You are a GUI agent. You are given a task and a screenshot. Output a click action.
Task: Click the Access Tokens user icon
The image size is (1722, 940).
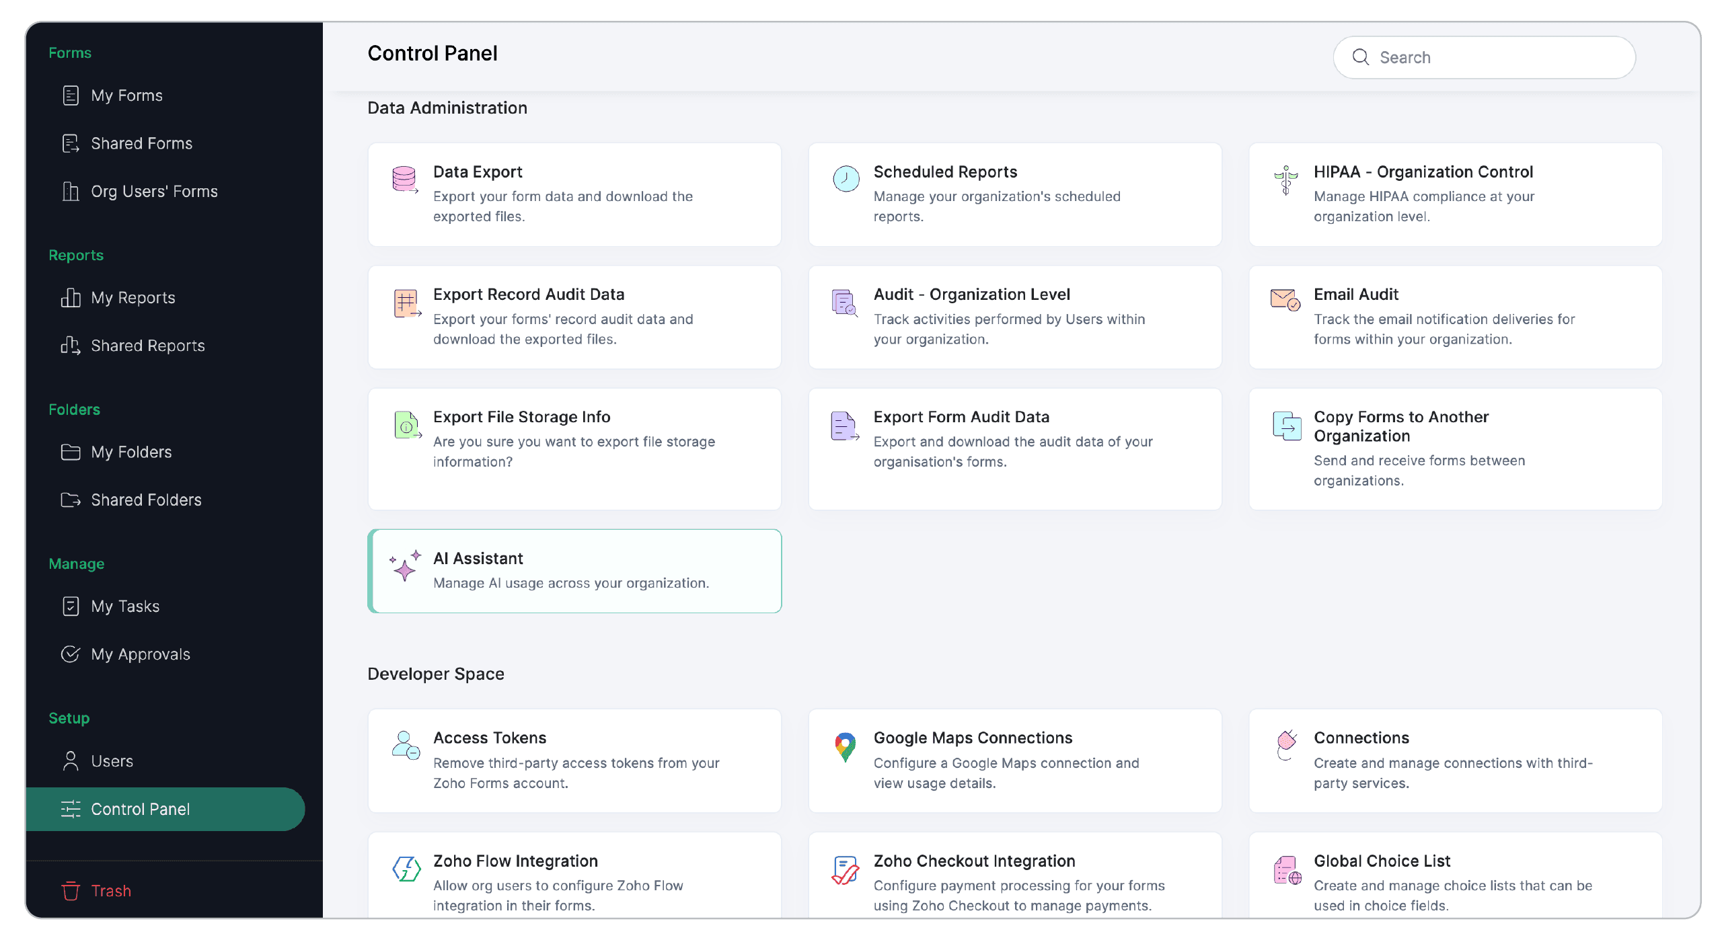click(x=406, y=746)
